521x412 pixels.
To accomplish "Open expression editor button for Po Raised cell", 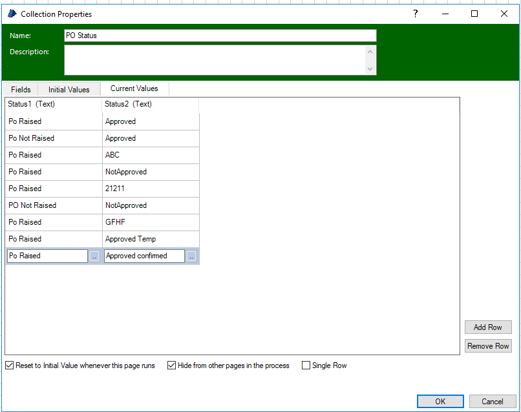I will point(94,256).
